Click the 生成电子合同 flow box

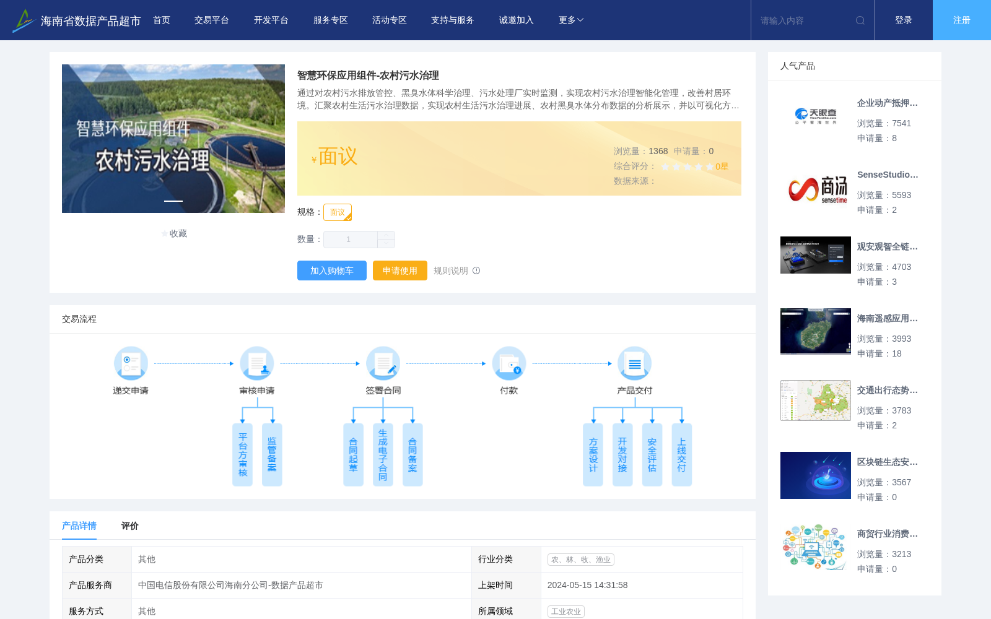click(383, 455)
